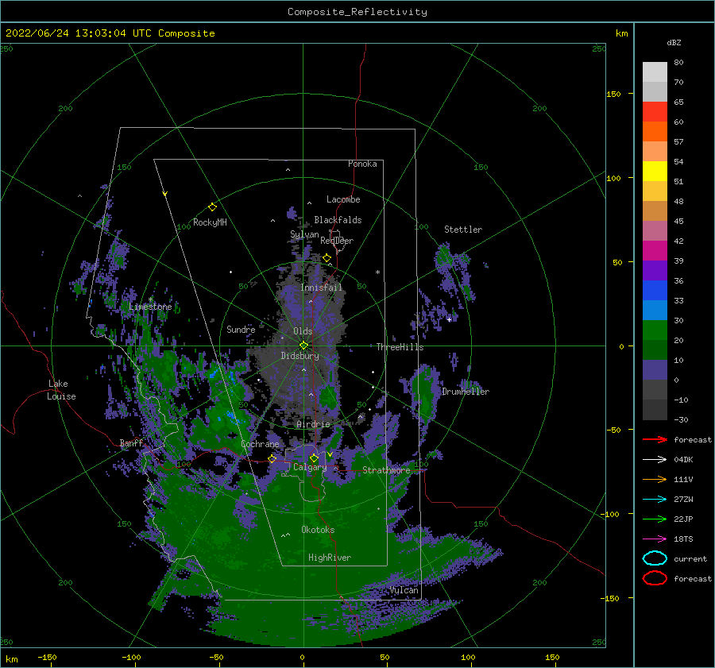Click the Okotoks town label

[318, 529]
